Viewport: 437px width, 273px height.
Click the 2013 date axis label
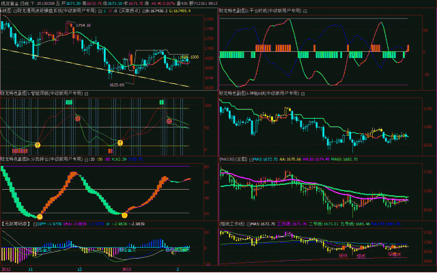click(x=127, y=269)
